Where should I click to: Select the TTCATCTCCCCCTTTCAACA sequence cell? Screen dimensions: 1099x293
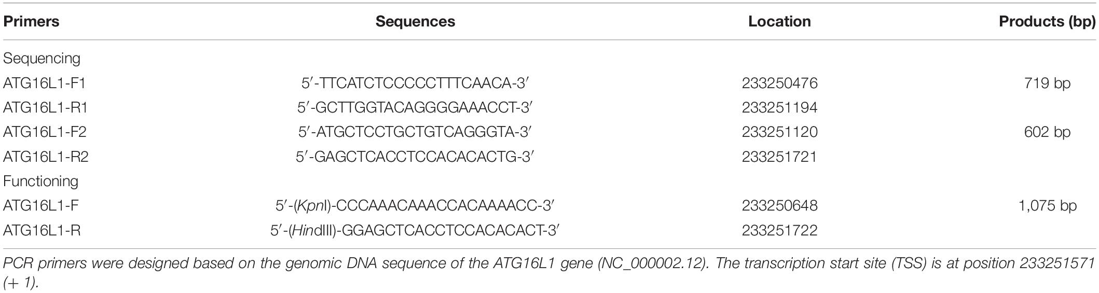coord(415,83)
